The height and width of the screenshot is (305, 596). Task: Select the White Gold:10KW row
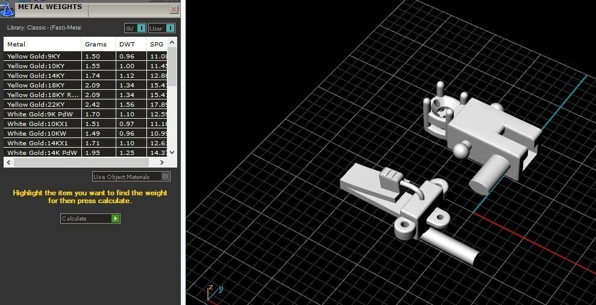coord(86,133)
